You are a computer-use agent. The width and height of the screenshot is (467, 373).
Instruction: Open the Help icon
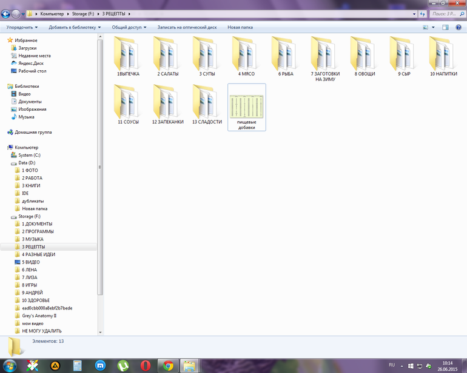459,27
